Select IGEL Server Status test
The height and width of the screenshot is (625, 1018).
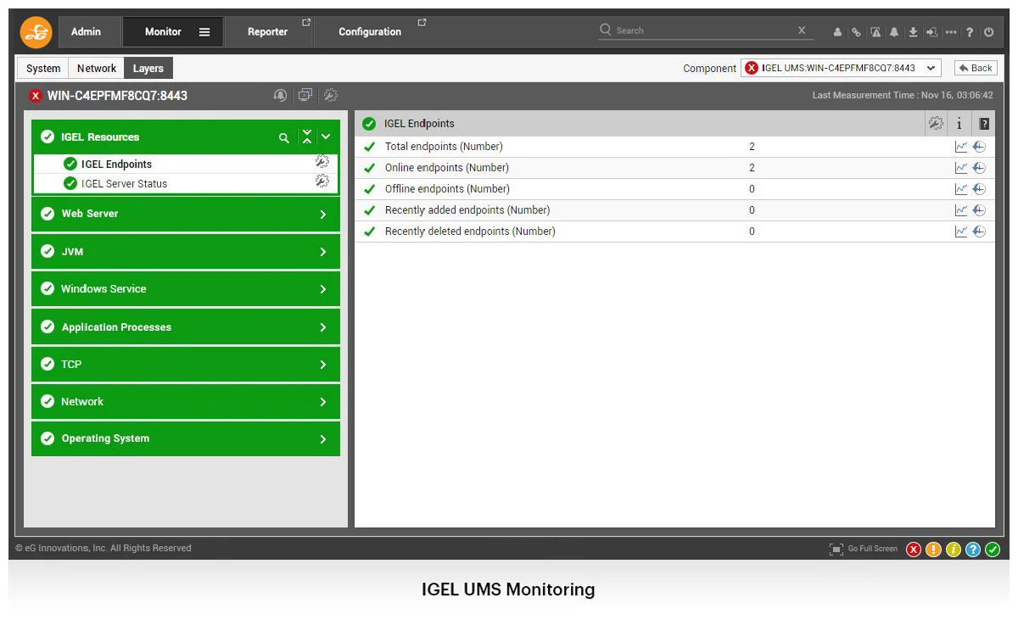coord(124,184)
